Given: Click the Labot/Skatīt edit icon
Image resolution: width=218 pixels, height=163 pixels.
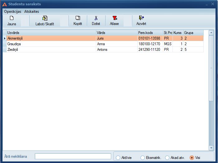Looking at the screenshot, I should tap(45, 18).
